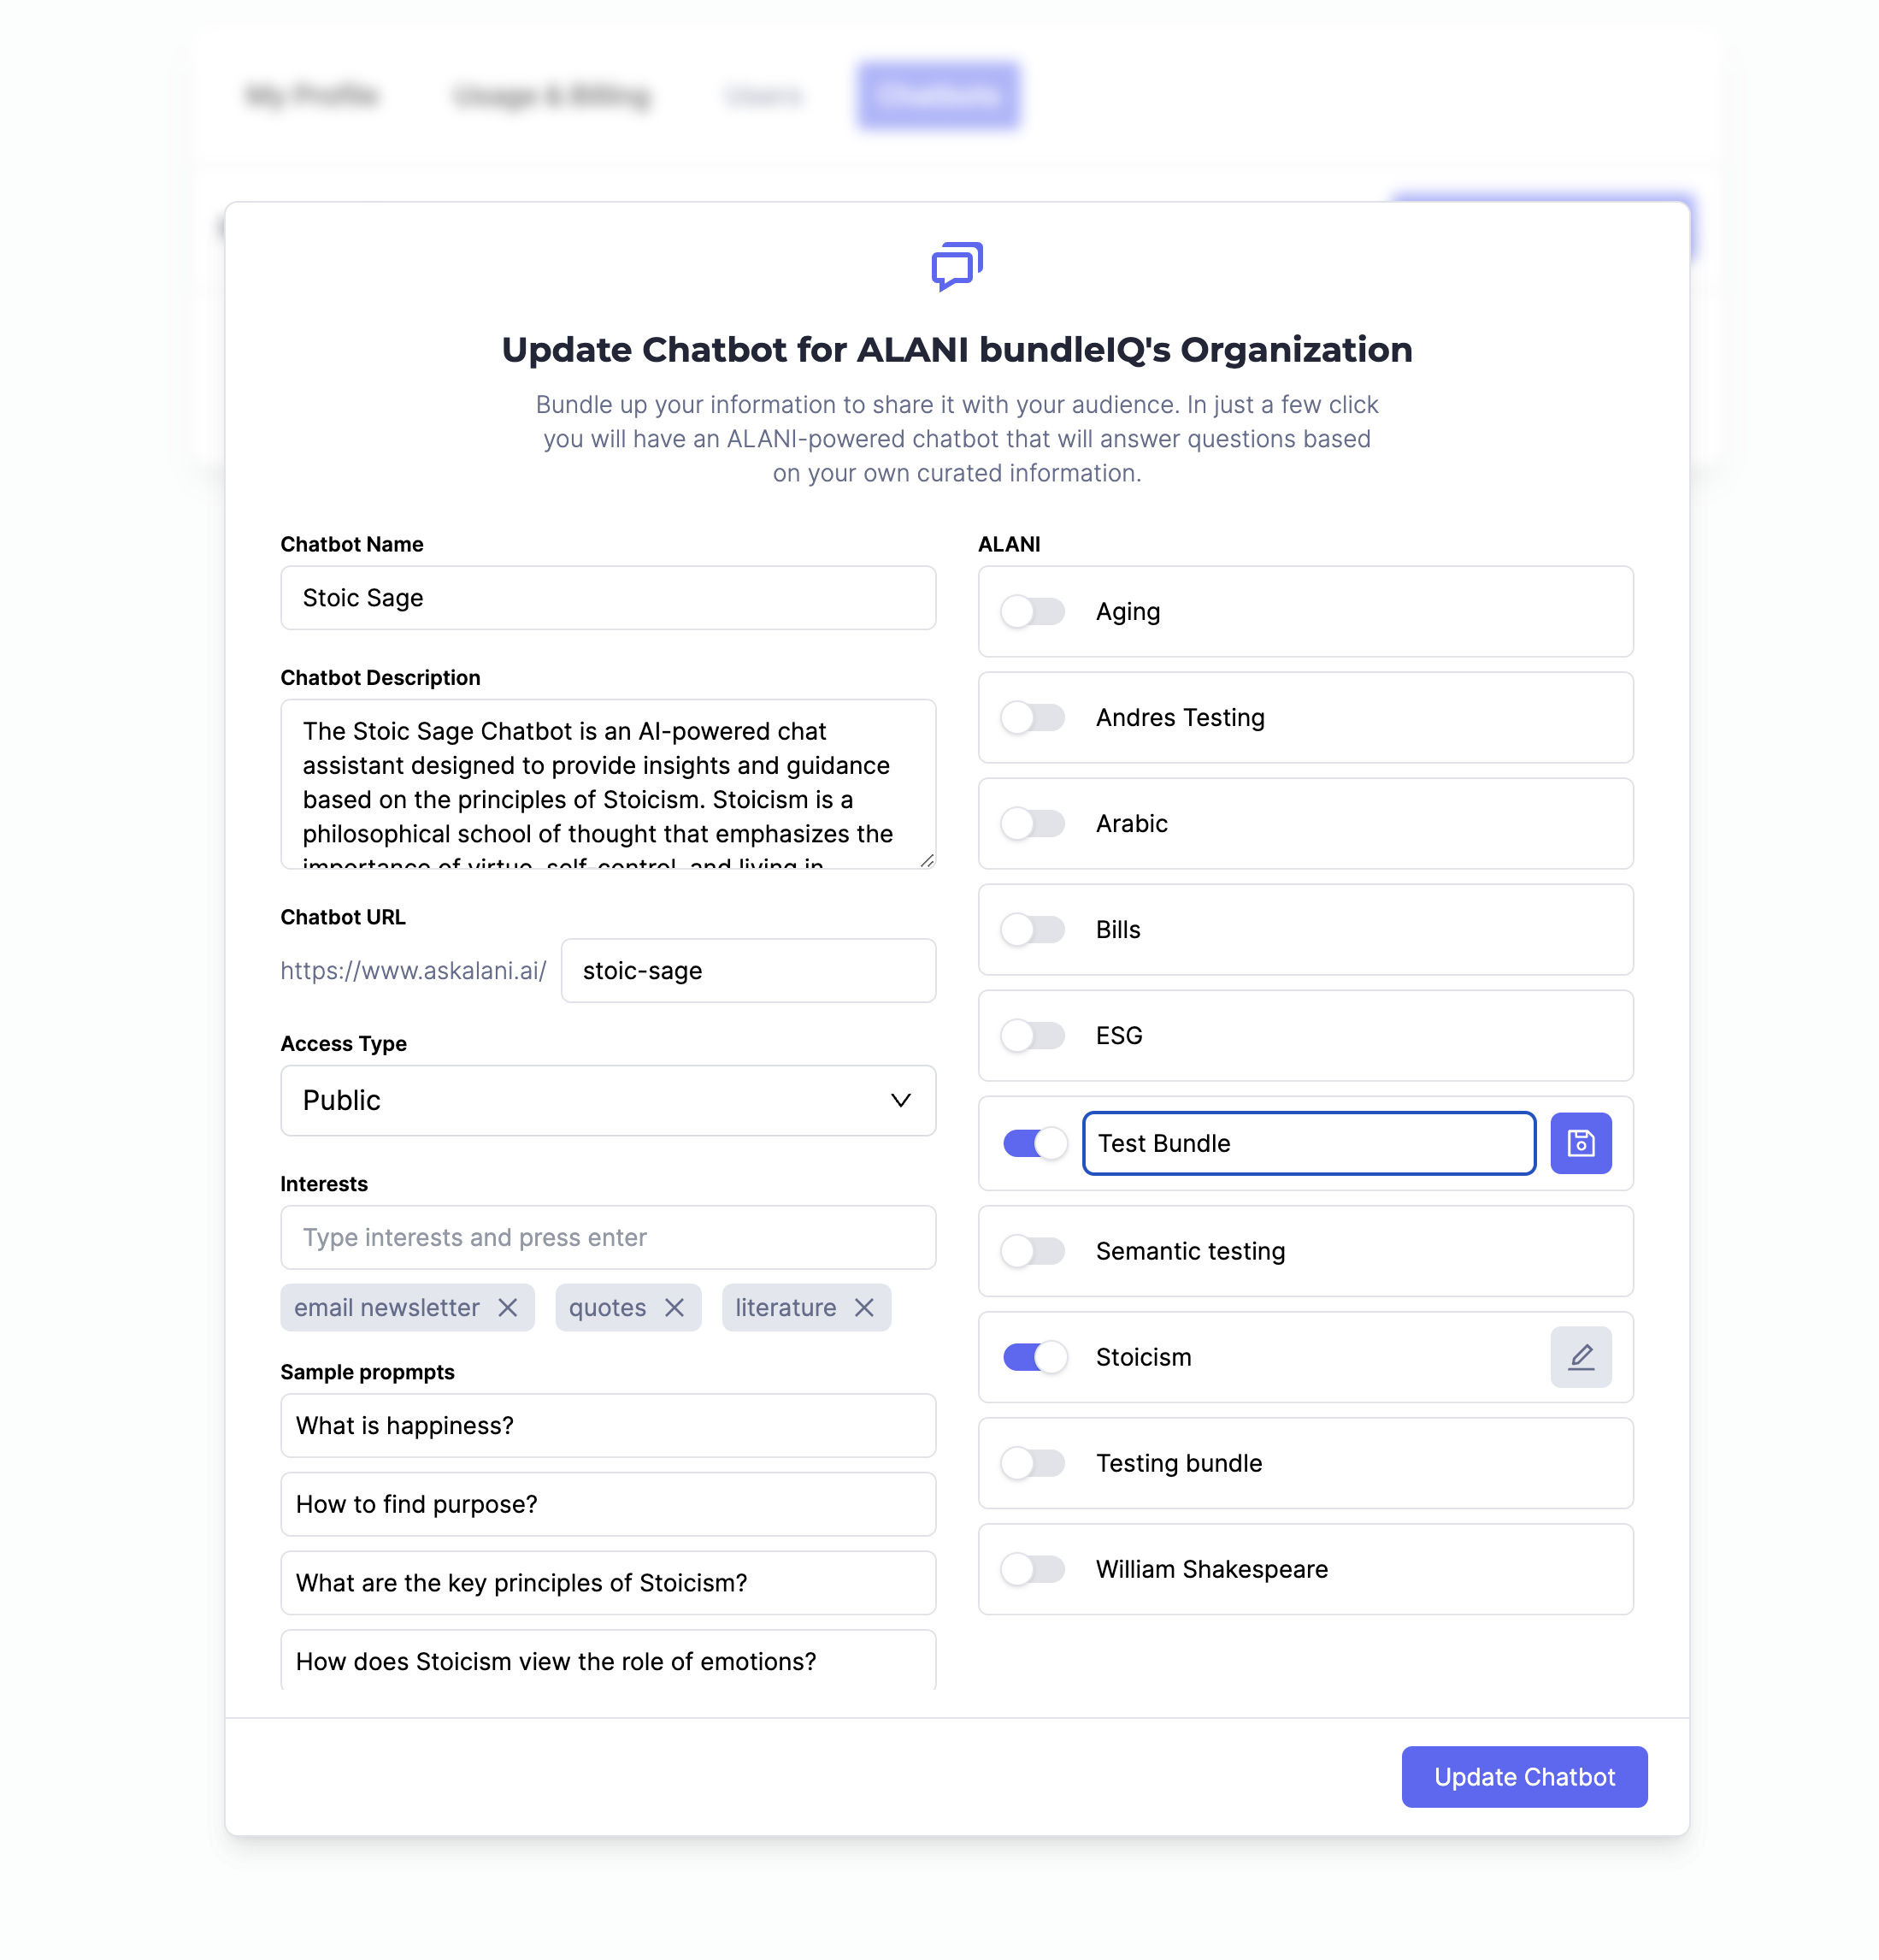Click the chat bubbles icon at top
The height and width of the screenshot is (1960, 1879).
[957, 266]
